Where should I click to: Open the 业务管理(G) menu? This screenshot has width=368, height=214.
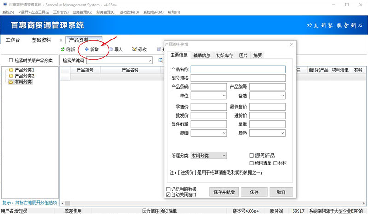click(82, 12)
